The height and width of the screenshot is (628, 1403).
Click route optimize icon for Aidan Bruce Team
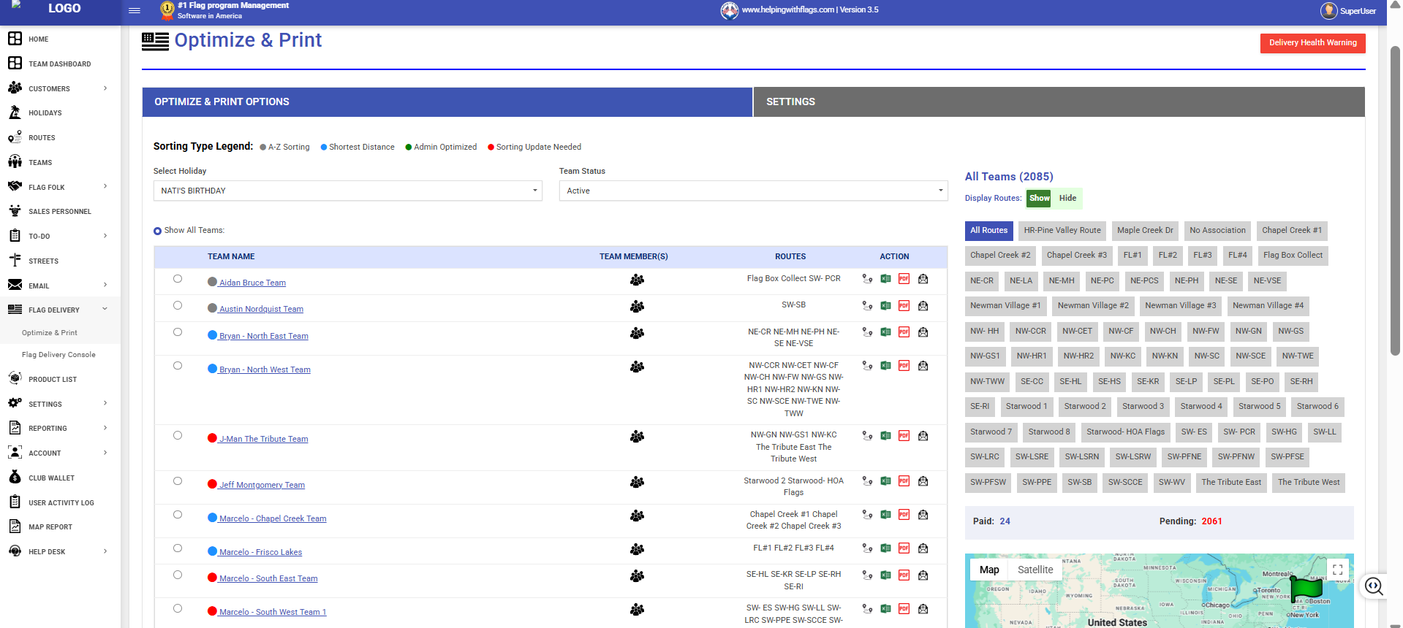(867, 279)
